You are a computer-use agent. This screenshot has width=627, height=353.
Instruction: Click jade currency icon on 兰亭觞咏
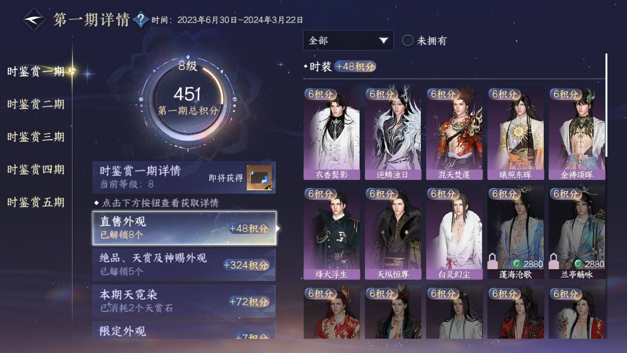point(578,264)
